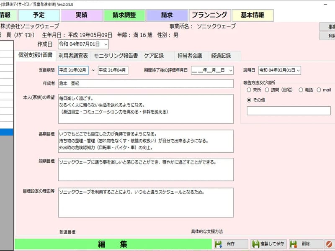Open the 請求 menu tab
Screen dimensions: 335x251
tap(167, 15)
